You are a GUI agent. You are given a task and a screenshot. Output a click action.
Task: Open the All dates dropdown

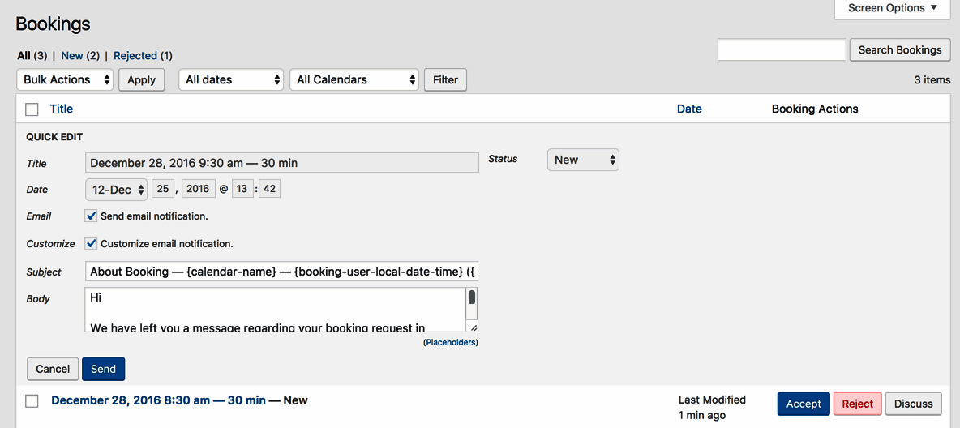tap(231, 79)
